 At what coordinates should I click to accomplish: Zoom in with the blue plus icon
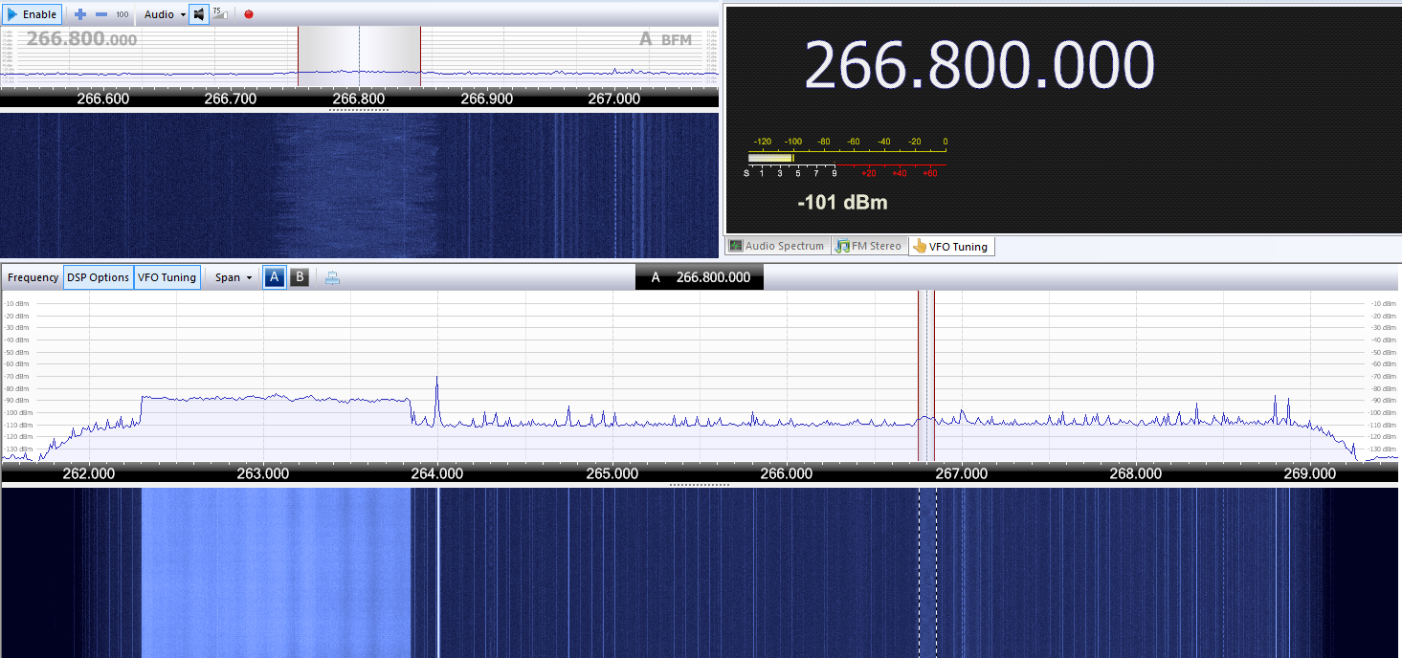click(x=80, y=14)
